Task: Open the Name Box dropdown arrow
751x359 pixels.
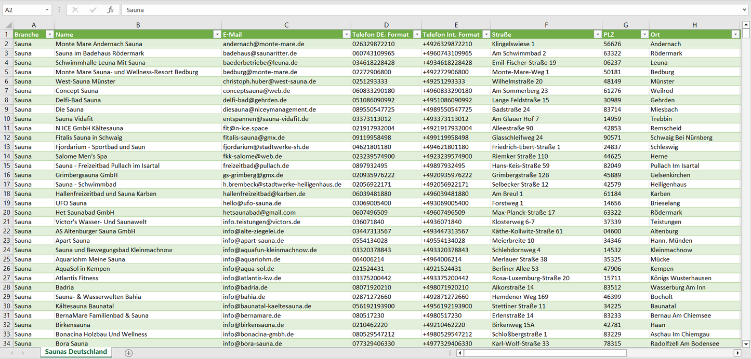Action: 47,10
